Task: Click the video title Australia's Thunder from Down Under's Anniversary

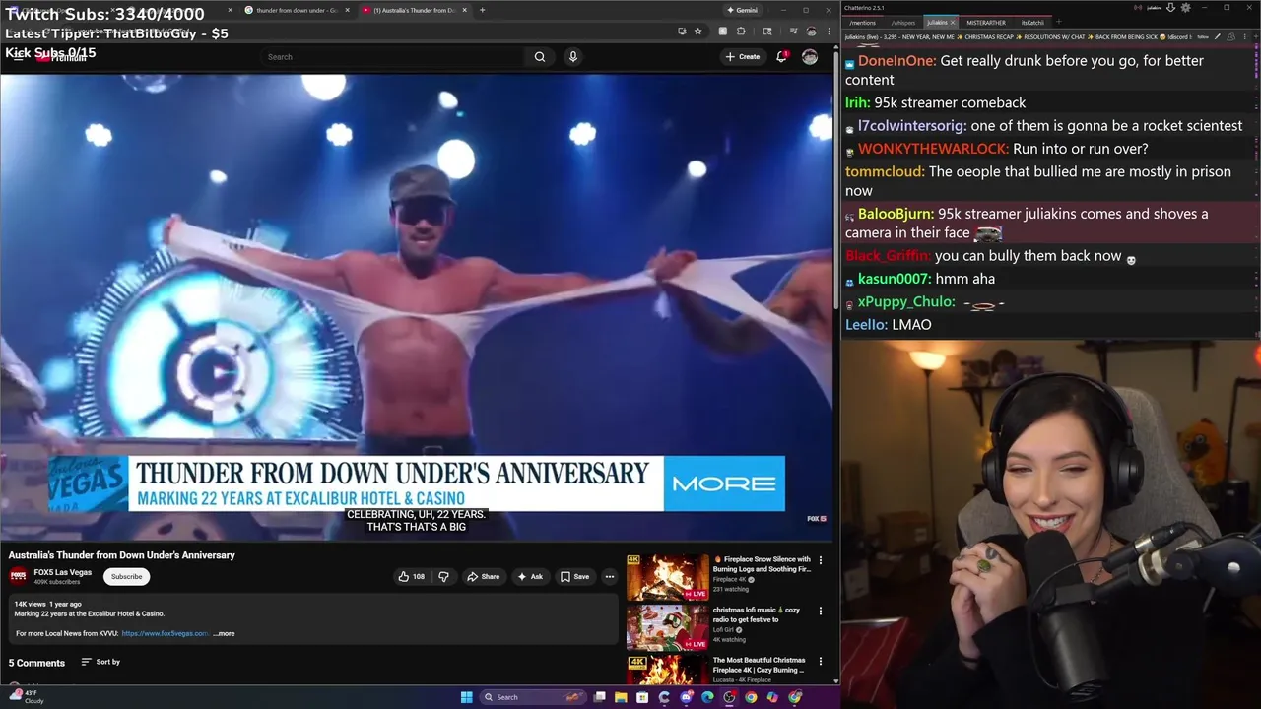Action: 122,555
